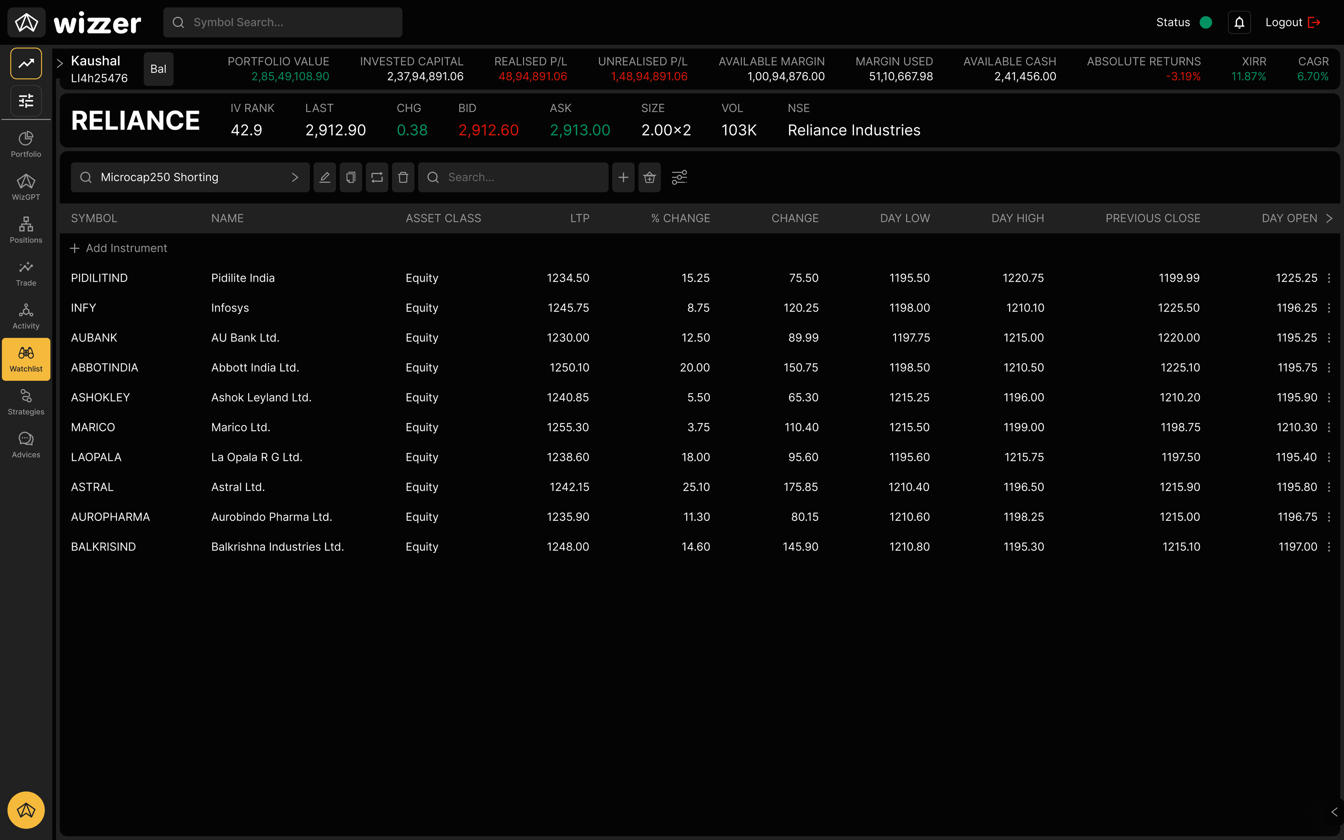Edit the watchlist name using the pencil icon
This screenshot has height=840, width=1344.
324,177
